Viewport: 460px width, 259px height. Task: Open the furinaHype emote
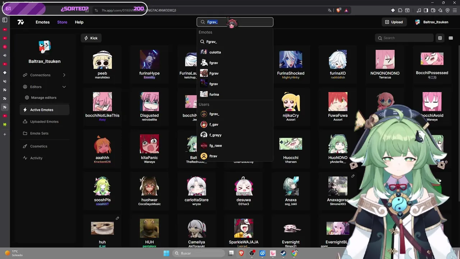click(x=149, y=64)
